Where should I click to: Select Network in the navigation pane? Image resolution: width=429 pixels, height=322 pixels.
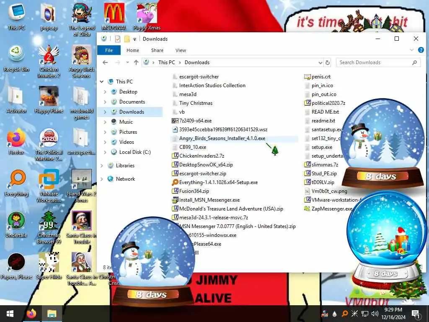click(125, 179)
